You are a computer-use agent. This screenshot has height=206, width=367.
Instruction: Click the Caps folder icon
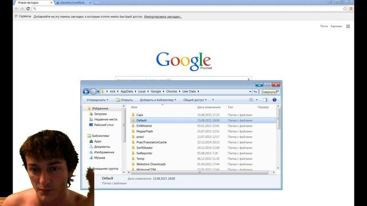tap(133, 114)
